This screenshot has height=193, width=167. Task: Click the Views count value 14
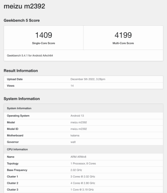click(x=72, y=86)
